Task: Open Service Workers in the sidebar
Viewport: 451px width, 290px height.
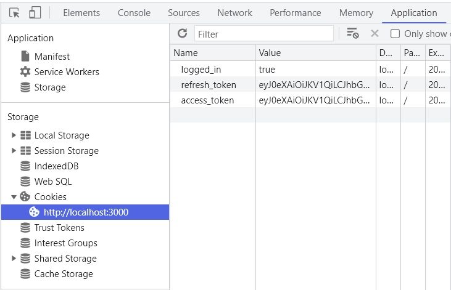Action: pyautogui.click(x=67, y=72)
